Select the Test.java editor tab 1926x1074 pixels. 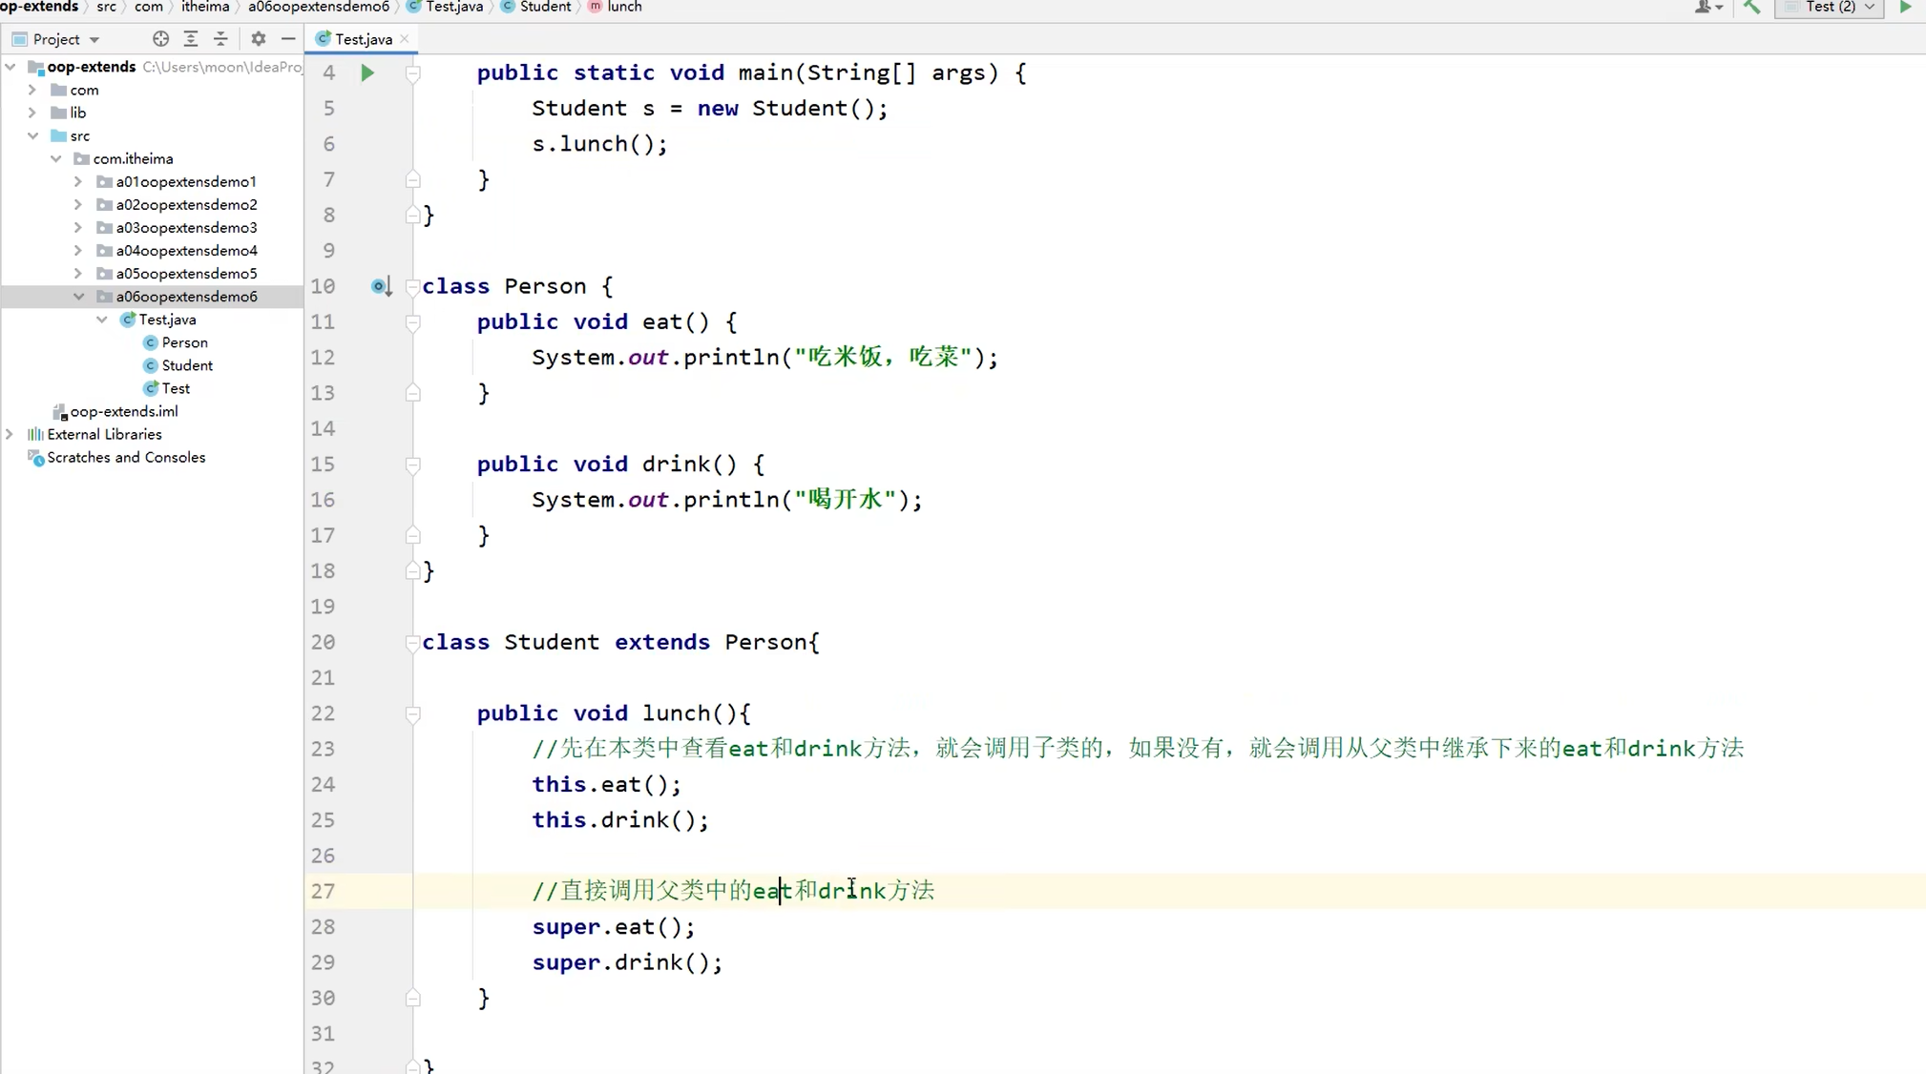click(x=363, y=39)
